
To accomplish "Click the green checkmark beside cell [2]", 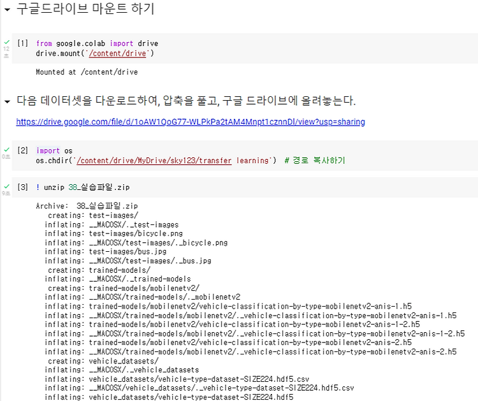I will click(x=7, y=149).
